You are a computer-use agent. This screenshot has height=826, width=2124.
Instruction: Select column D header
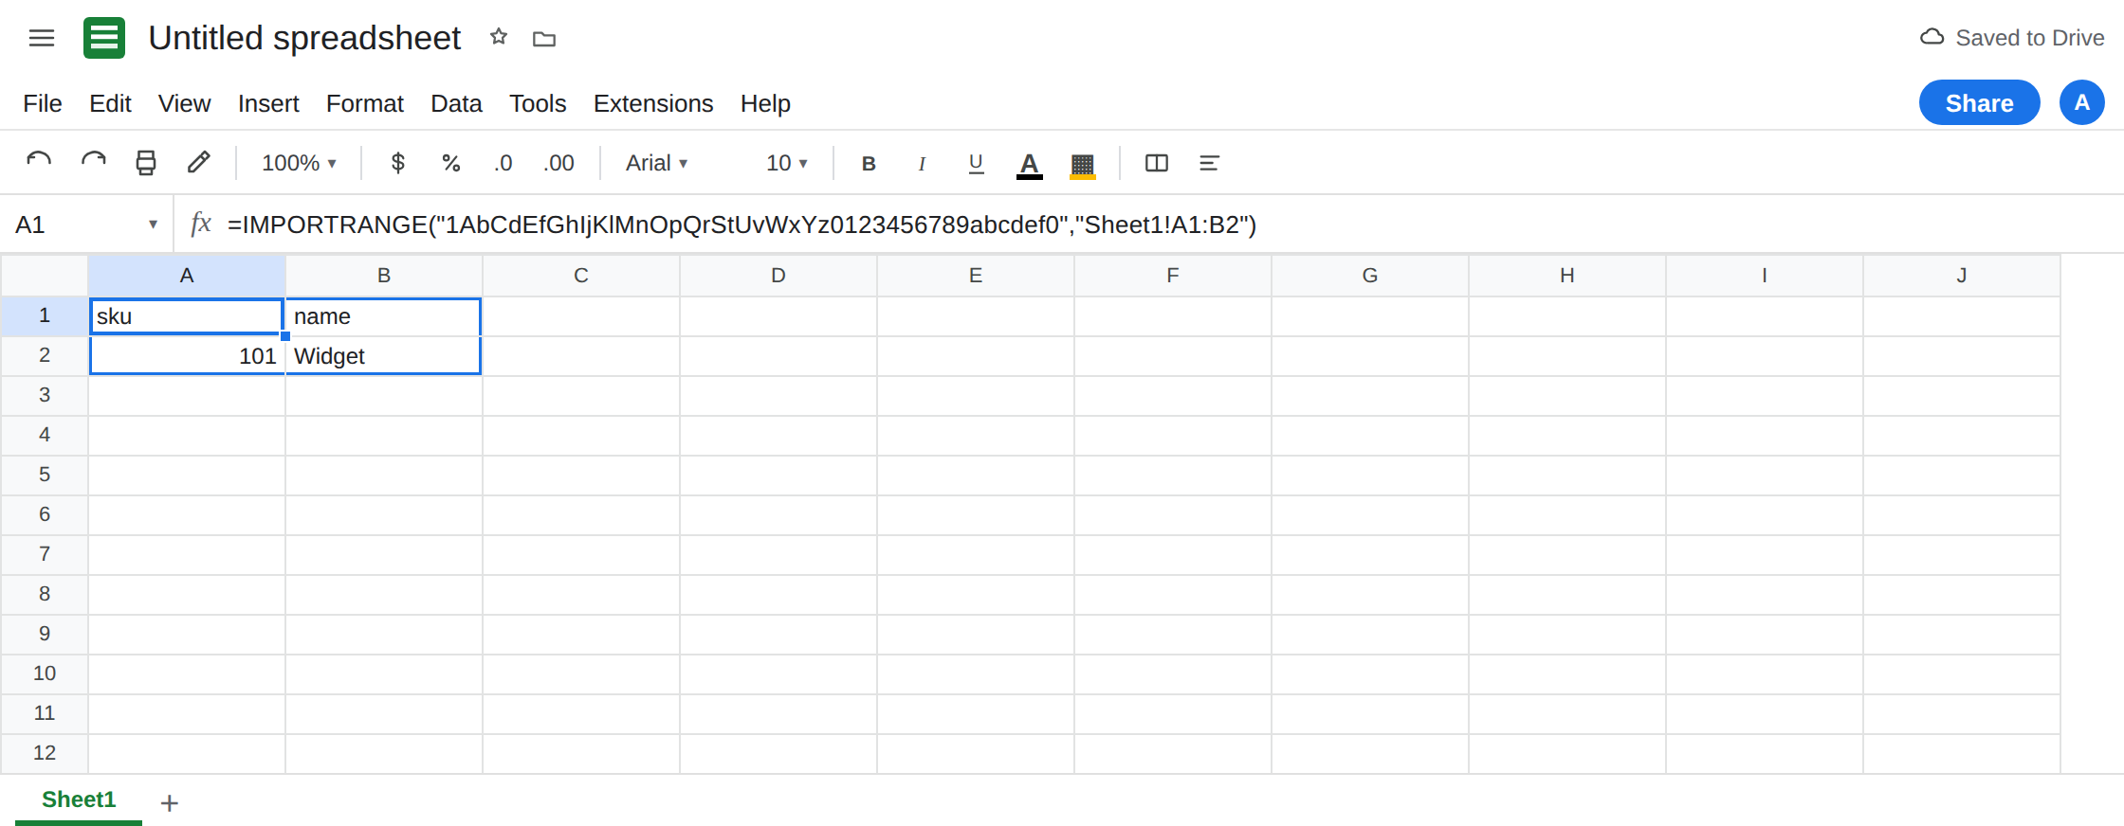[x=778, y=276]
